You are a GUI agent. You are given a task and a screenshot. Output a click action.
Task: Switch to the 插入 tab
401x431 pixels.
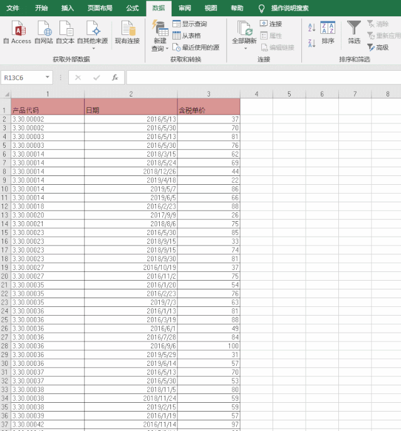click(x=67, y=8)
